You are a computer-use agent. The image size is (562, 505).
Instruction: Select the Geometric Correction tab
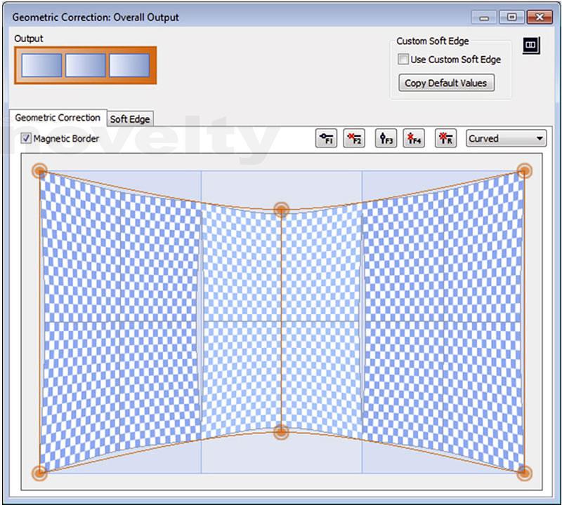tap(58, 118)
